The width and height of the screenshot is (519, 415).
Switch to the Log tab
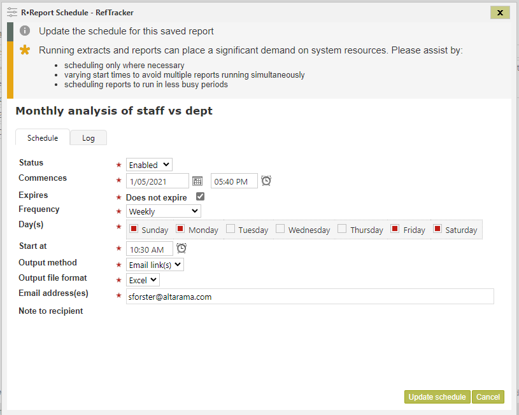point(89,138)
